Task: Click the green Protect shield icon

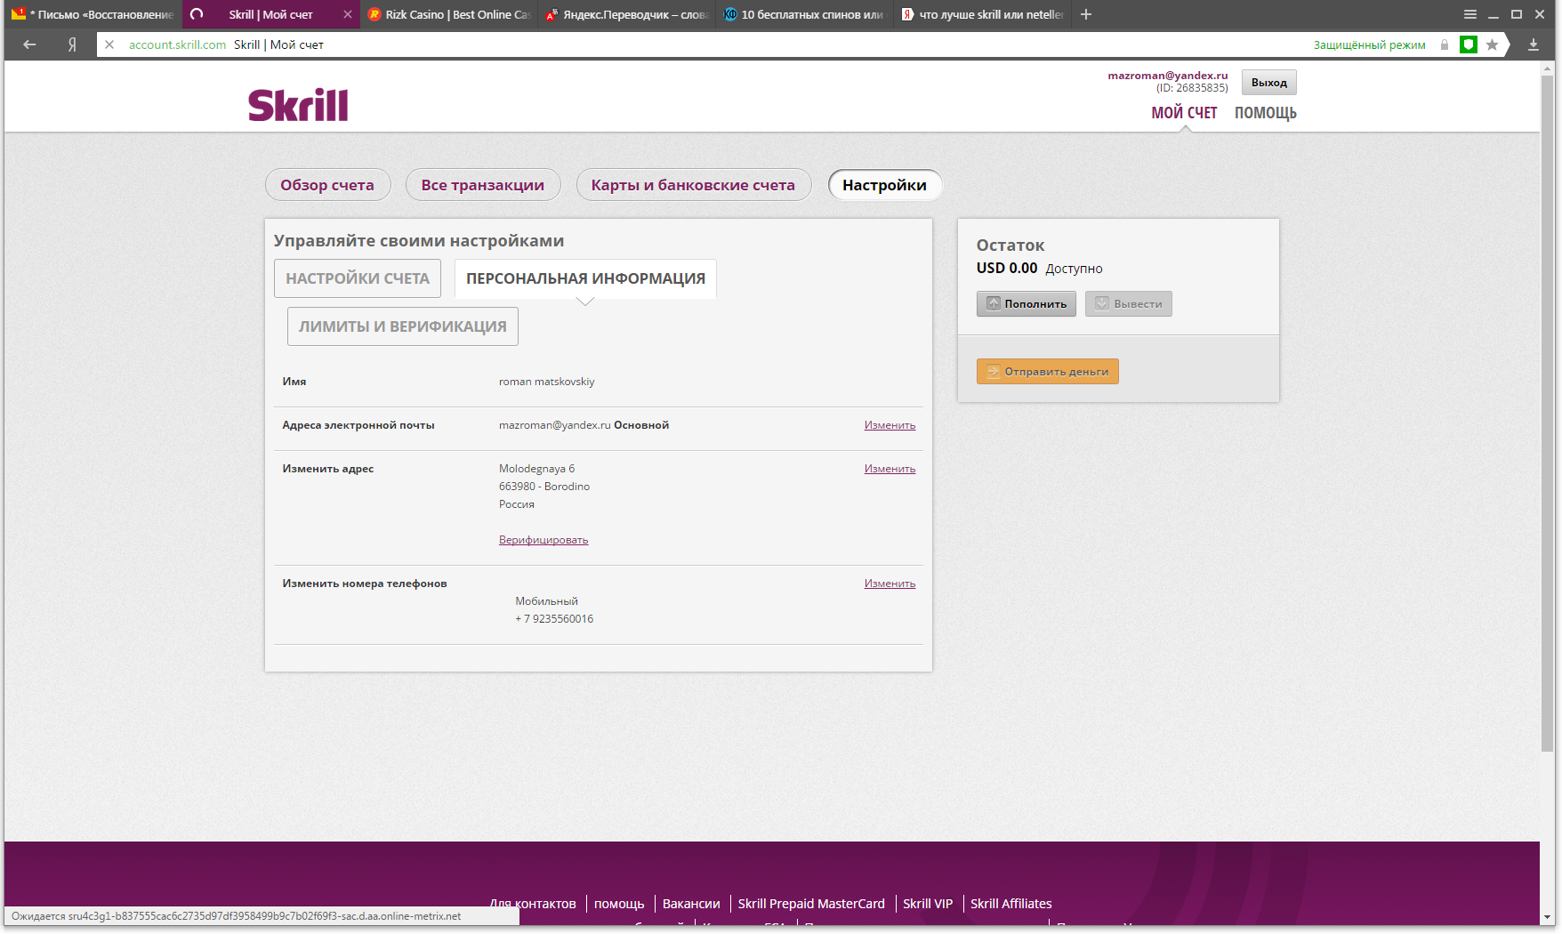Action: tap(1469, 44)
